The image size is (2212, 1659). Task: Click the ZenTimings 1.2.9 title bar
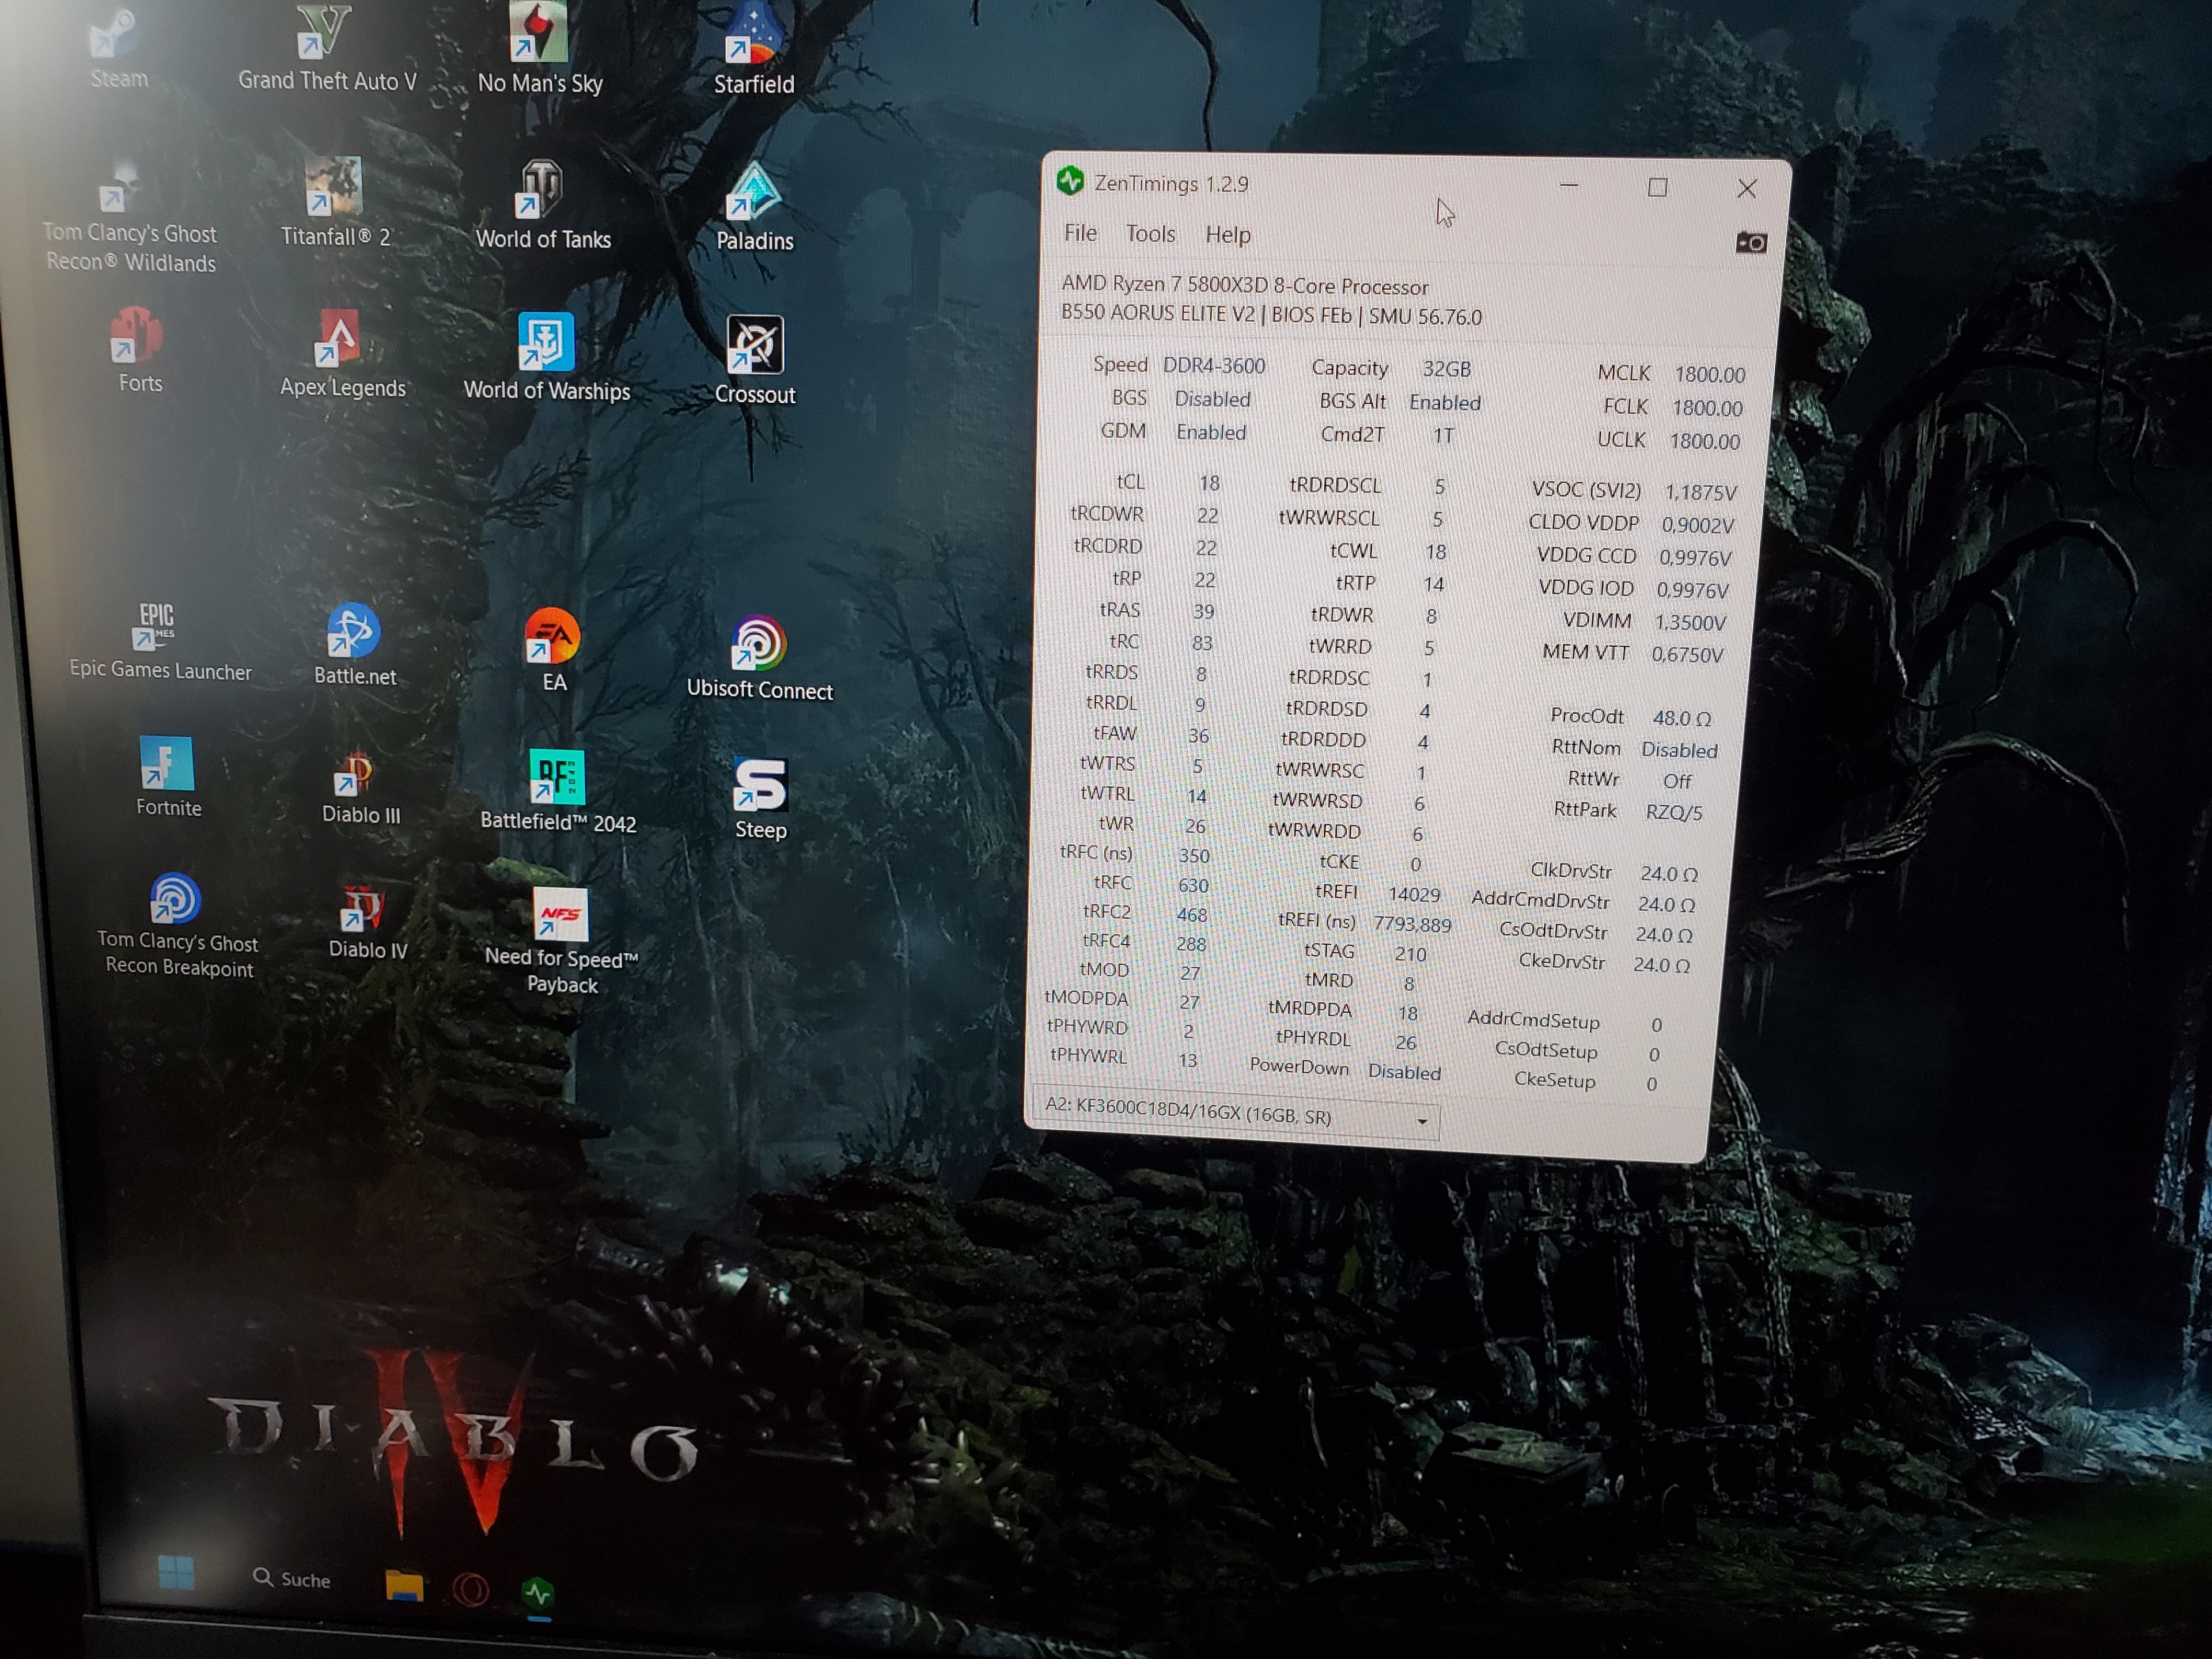click(1300, 185)
